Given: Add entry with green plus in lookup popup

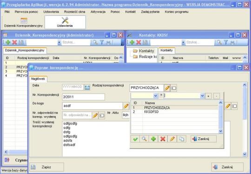Looking at the screenshot, I should coord(153,139).
